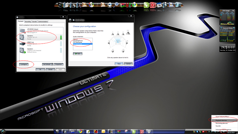
Task: Click the CPU Usage desktop gadget
Action: point(227,17)
